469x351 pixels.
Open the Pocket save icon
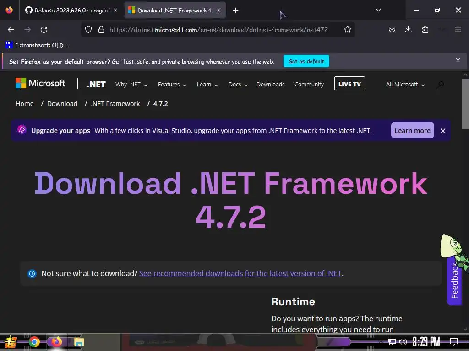(x=392, y=29)
